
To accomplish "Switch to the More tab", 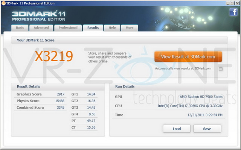I will pyautogui.click(x=130, y=28).
